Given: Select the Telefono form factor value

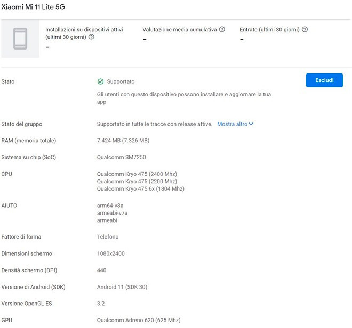Looking at the screenshot, I should tap(108, 237).
